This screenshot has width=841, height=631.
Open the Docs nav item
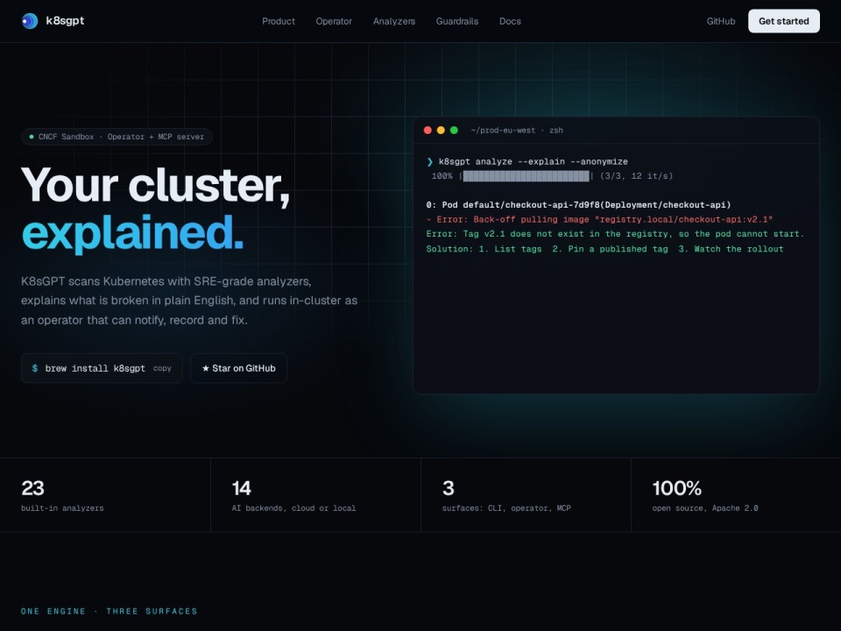[510, 21]
